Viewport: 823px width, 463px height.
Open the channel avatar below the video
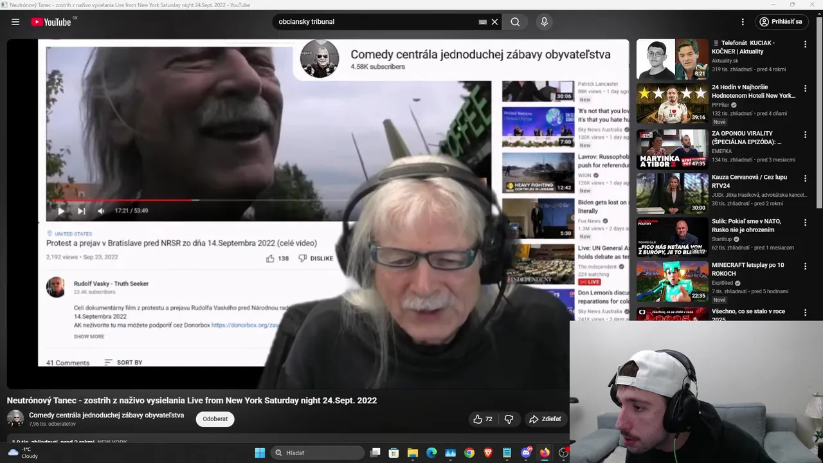point(15,419)
